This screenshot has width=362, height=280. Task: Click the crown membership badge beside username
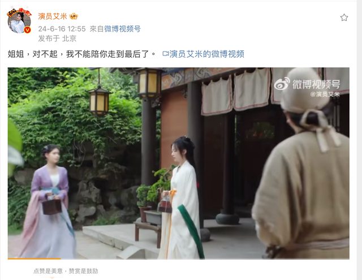[x=74, y=16]
